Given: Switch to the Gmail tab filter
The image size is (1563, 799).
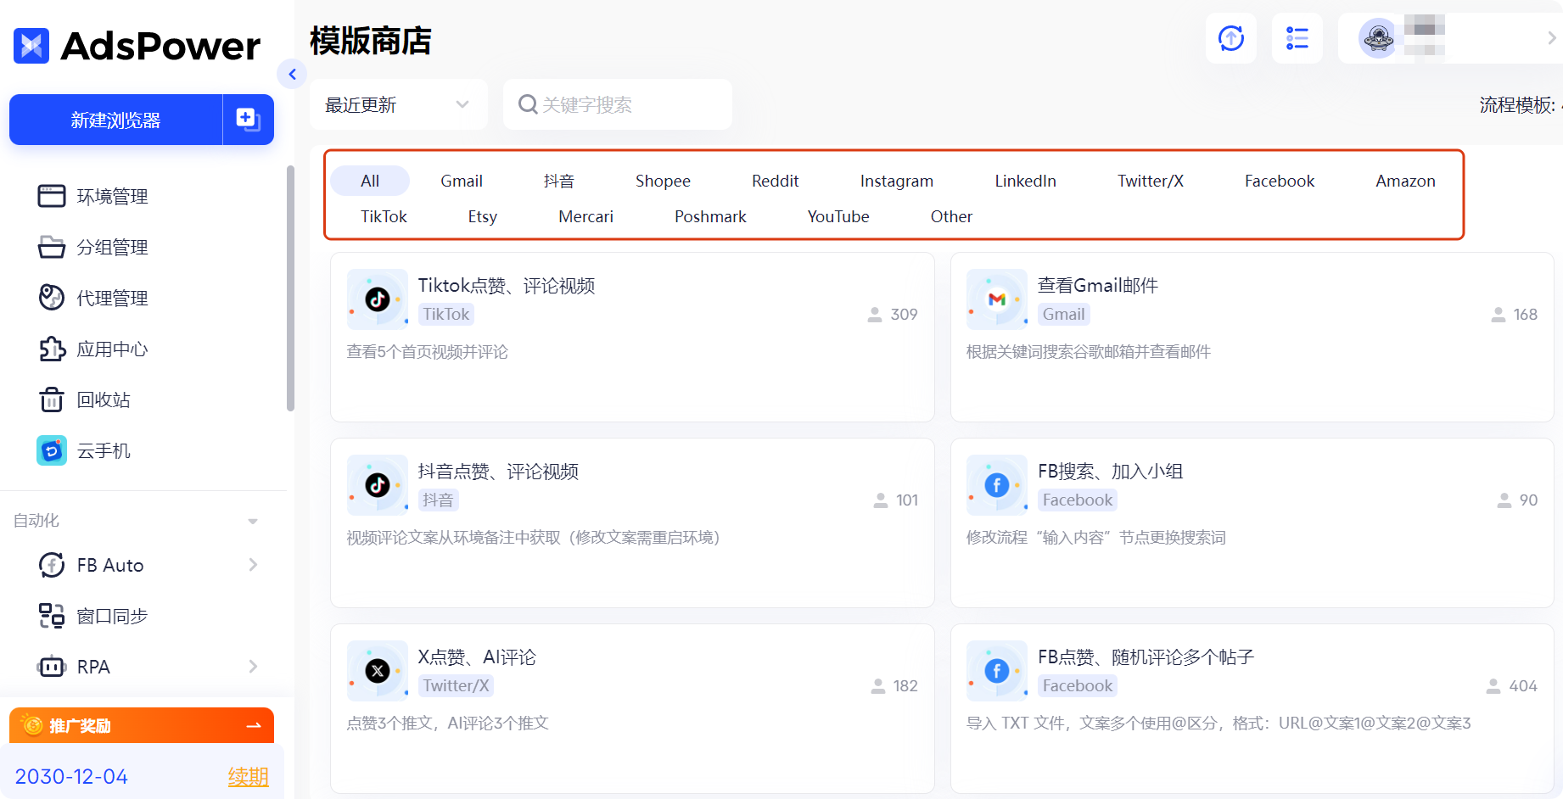Looking at the screenshot, I should point(461,180).
